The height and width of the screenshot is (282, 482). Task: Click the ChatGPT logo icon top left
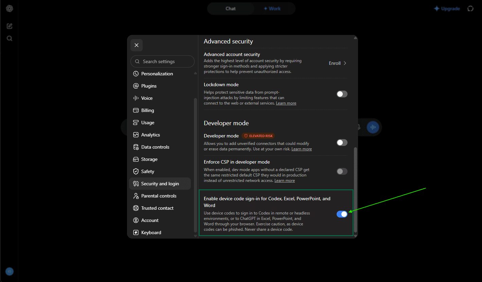(x=10, y=9)
